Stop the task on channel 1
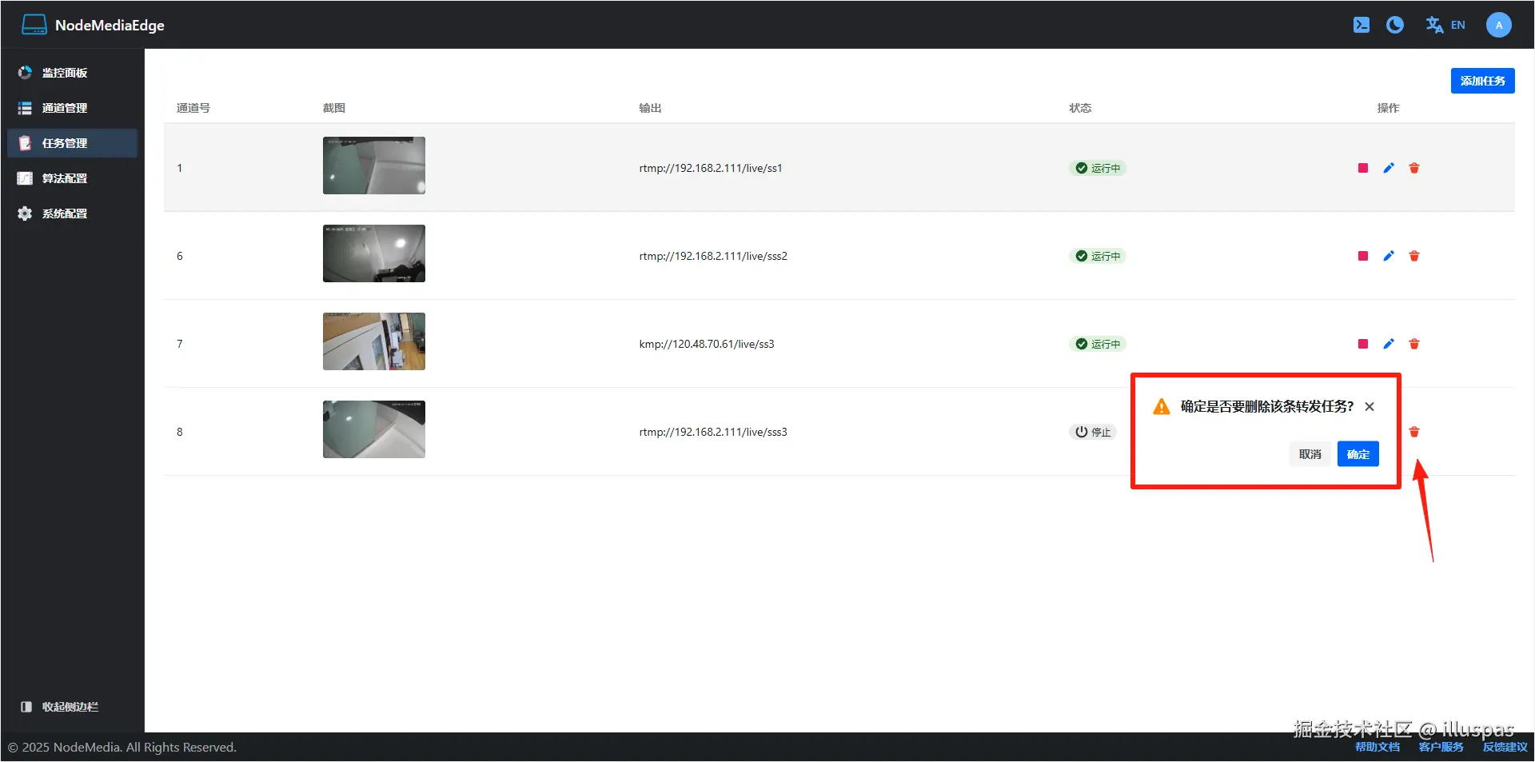1535x762 pixels. pyautogui.click(x=1363, y=168)
